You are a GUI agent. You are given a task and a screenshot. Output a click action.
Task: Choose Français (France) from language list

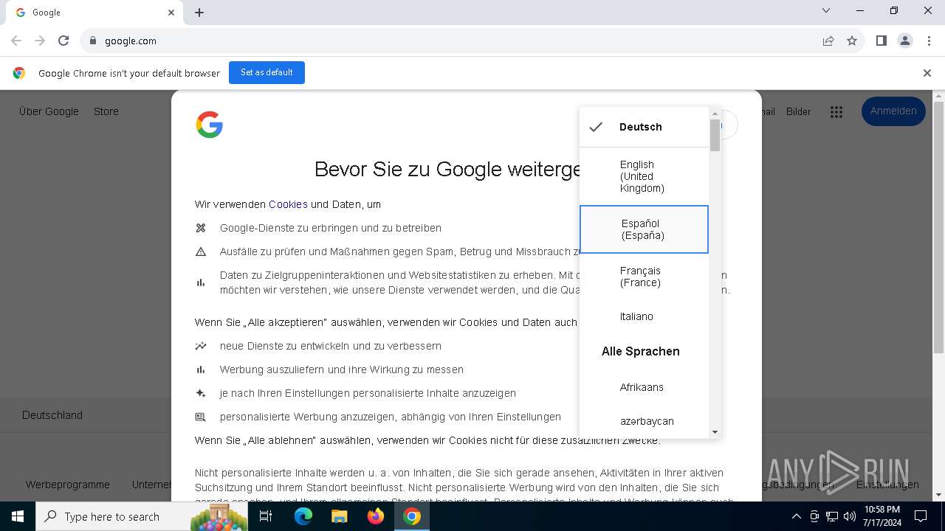[x=644, y=277]
